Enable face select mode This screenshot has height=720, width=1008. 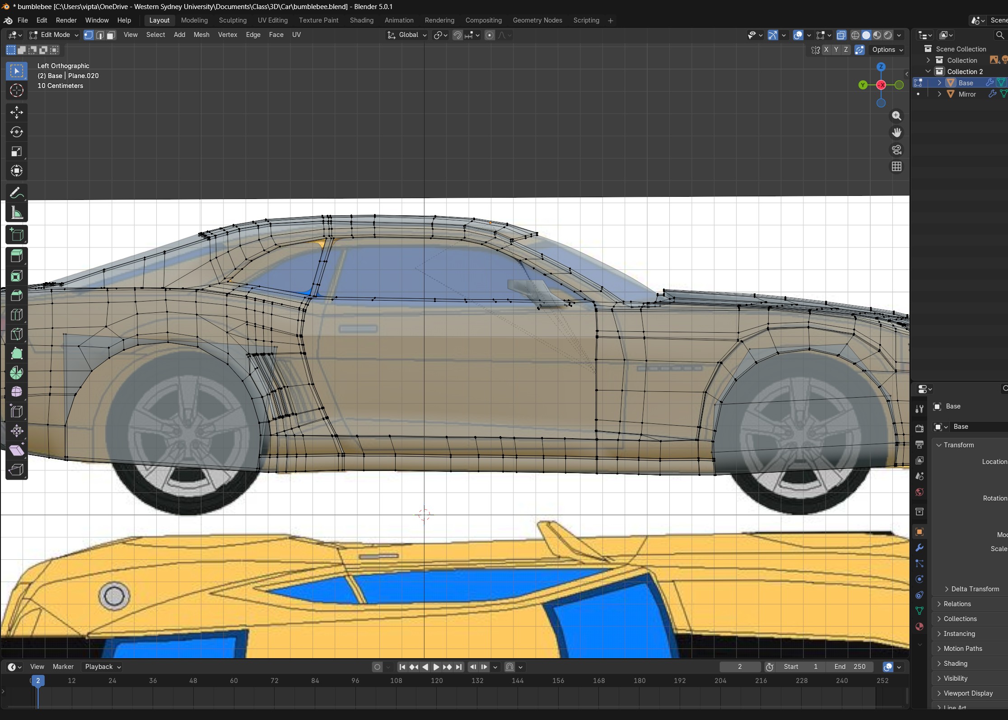pyautogui.click(x=111, y=35)
